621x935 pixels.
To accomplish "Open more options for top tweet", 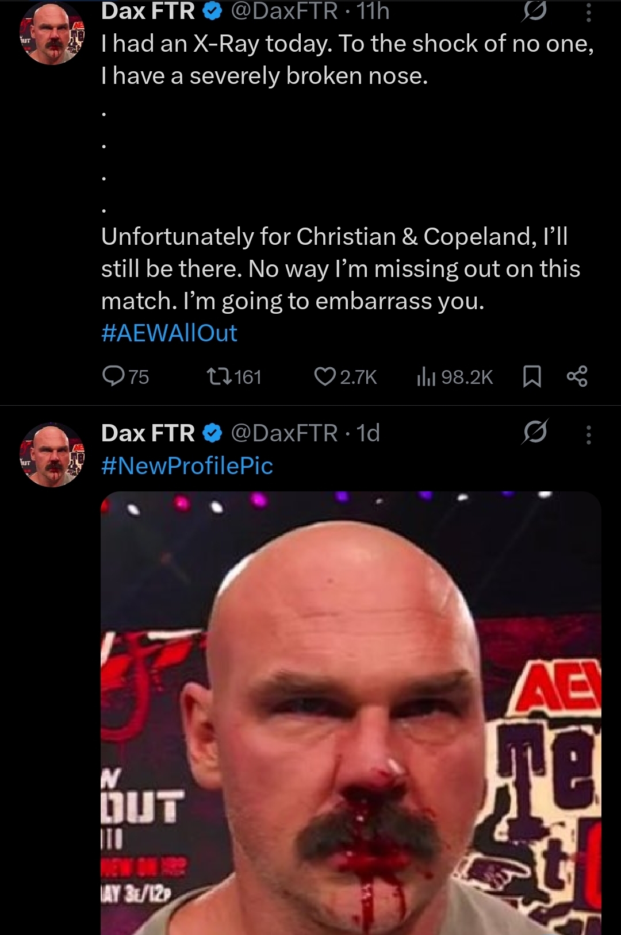I will 588,11.
